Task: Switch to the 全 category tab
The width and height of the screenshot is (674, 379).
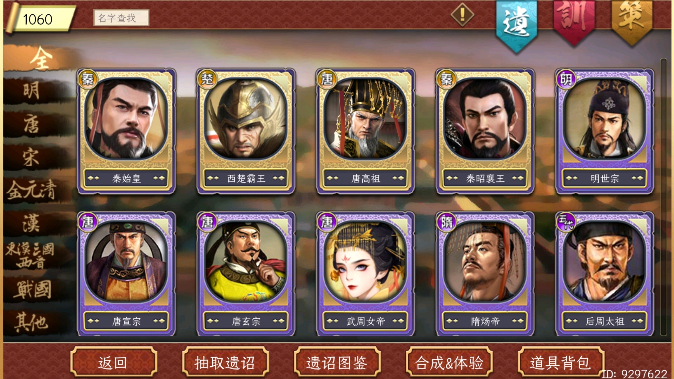Action: point(40,58)
